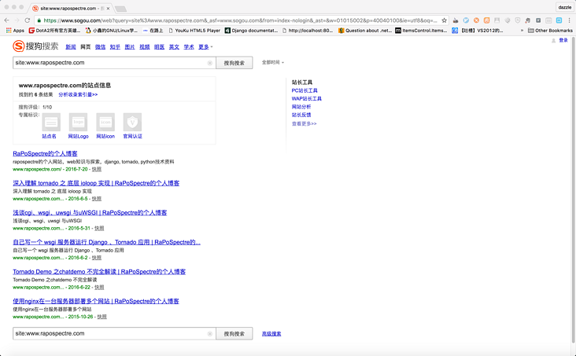Clear the top search box text
Screen dimensions: 576x356
(210, 63)
